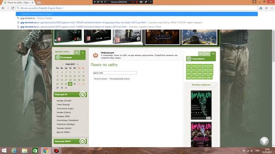This screenshot has height=154, width=275.
Task: Switch to the first tab left of 'ABC'
Action: [x=201, y=53]
